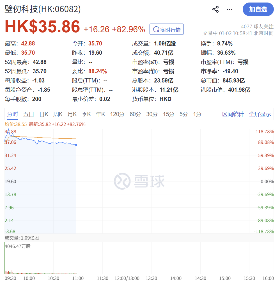Click the change value +16.26 +82.96%
This screenshot has height=285, width=280.
click(x=114, y=29)
